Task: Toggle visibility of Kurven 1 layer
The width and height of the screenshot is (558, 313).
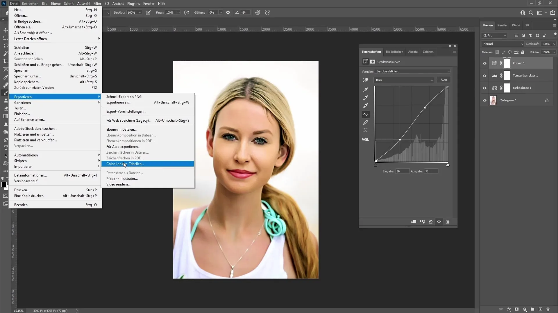Action: (x=484, y=63)
